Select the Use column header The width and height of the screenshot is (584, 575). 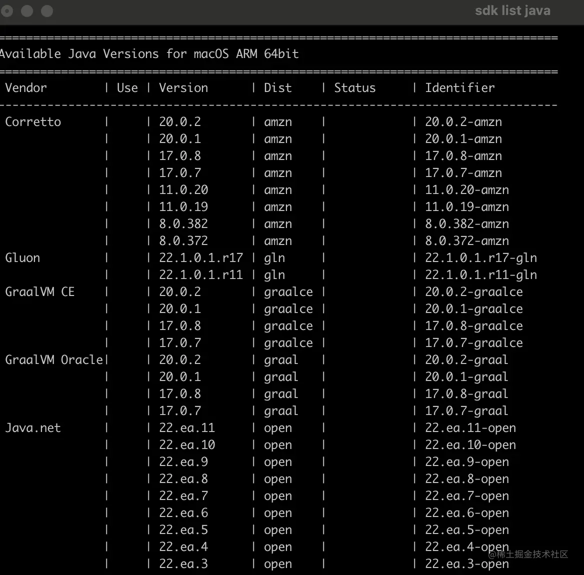[x=127, y=88]
